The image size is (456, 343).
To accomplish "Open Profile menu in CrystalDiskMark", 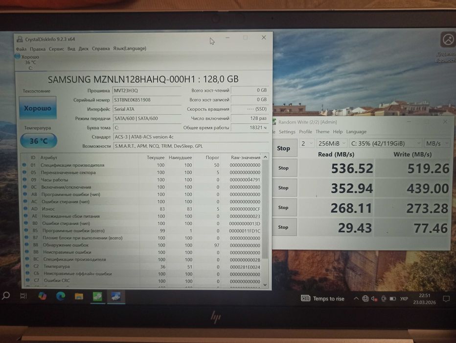I will click(305, 132).
